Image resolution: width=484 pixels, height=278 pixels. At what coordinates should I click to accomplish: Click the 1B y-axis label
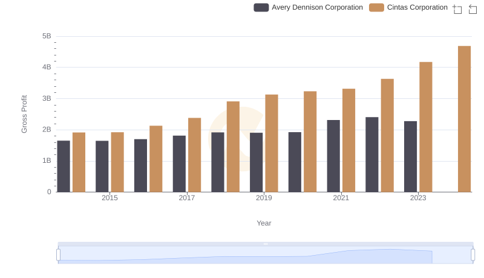click(47, 160)
